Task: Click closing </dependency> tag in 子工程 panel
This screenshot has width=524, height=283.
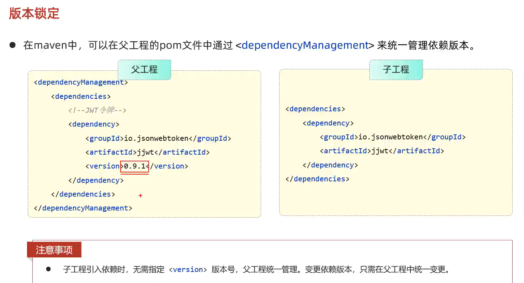Action: coord(330,165)
